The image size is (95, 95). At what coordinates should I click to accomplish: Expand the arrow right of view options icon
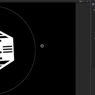89,1
